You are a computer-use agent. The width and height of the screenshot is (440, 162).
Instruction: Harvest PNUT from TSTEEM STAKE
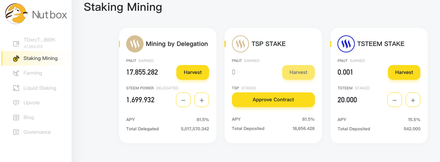[404, 73]
